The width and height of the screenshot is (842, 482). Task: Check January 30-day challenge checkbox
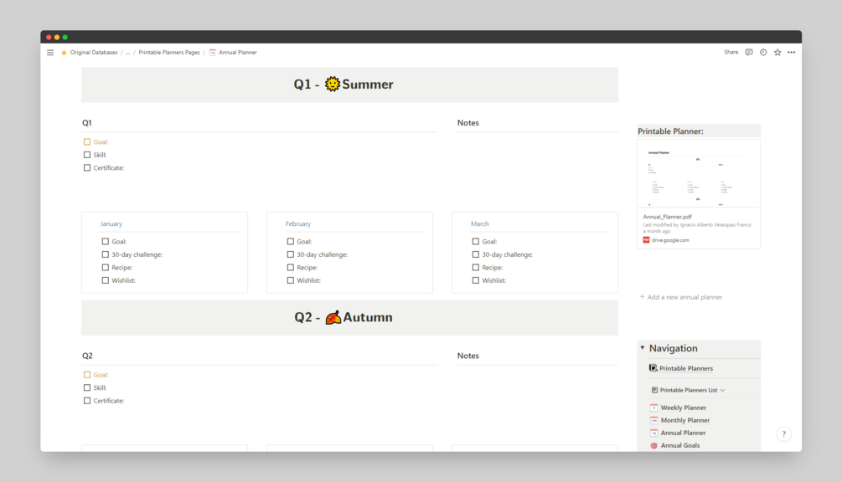pos(106,254)
